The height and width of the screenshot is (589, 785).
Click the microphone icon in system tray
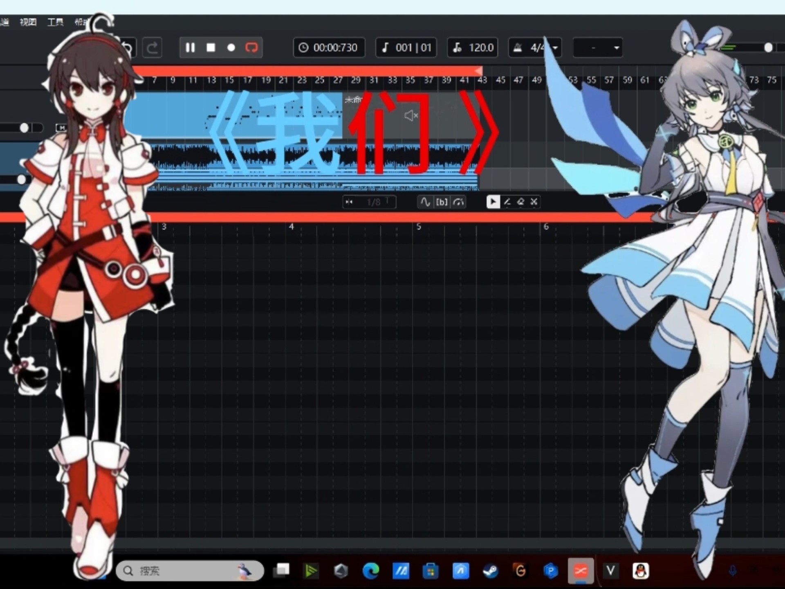[733, 571]
